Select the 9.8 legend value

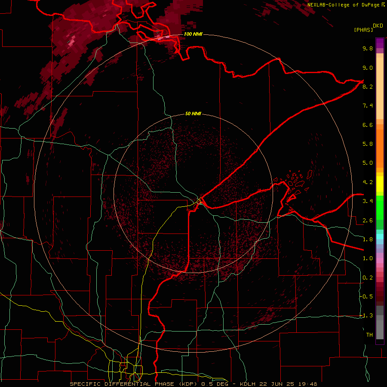368,48
